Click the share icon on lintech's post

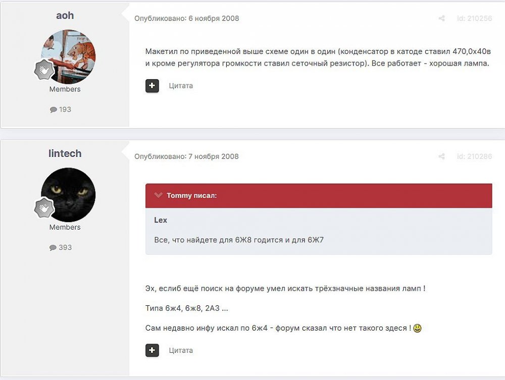tap(441, 156)
